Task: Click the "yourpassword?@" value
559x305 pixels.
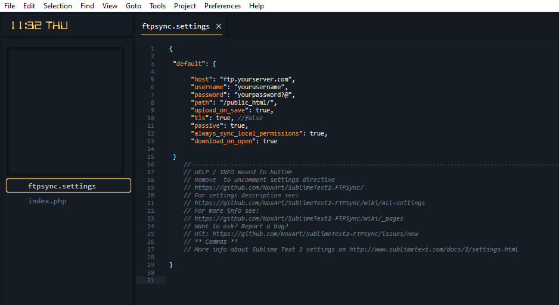Action: click(263, 95)
